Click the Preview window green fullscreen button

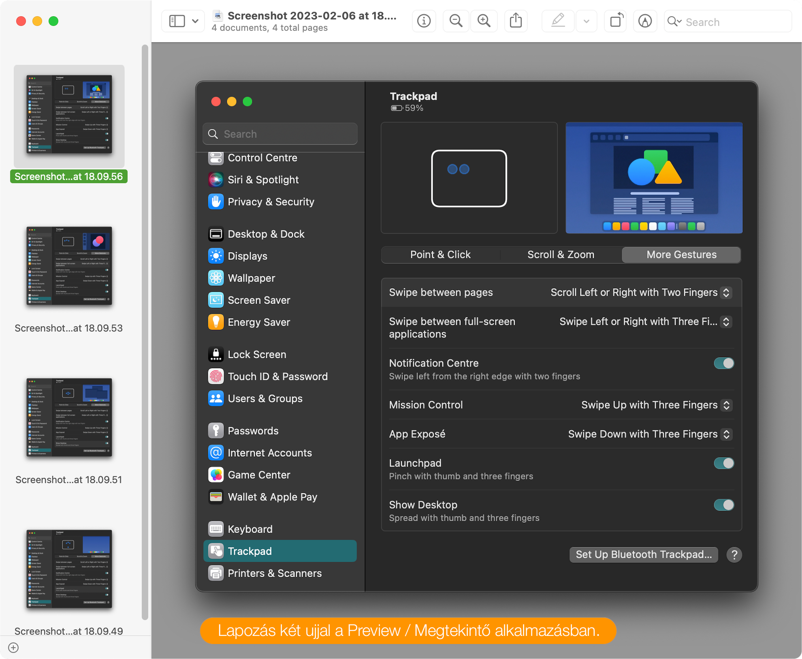coord(53,21)
